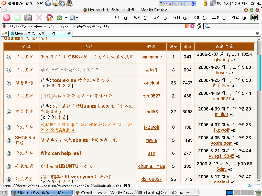Open 应用程序 in the top panel
Image resolution: width=262 pixels, height=196 pixels.
[15, 3]
